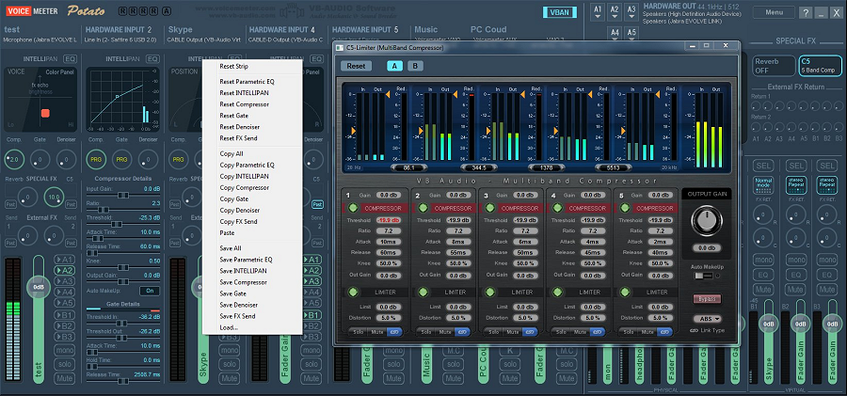Click Gate PRG knob on Hardware Input 2
This screenshot has width=847, height=396.
122,159
